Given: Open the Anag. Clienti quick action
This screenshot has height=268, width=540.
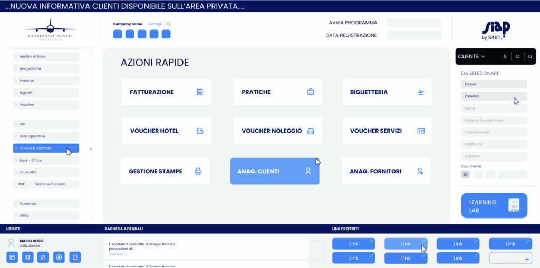Looking at the screenshot, I should 275,171.
